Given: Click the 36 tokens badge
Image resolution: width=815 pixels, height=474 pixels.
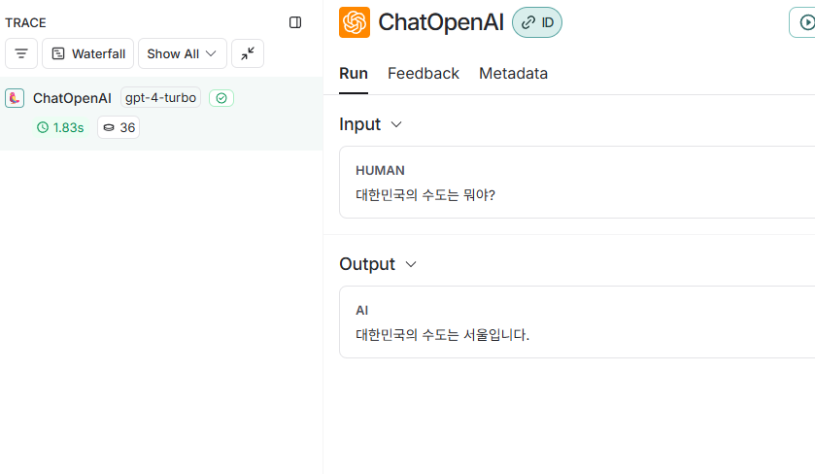Looking at the screenshot, I should point(119,127).
